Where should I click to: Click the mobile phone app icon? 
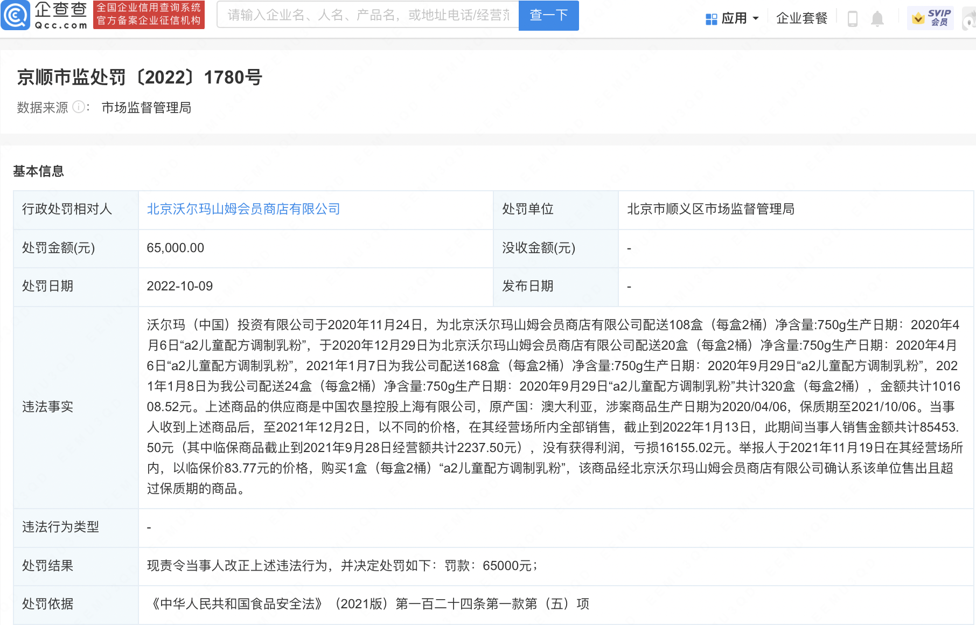(x=853, y=19)
